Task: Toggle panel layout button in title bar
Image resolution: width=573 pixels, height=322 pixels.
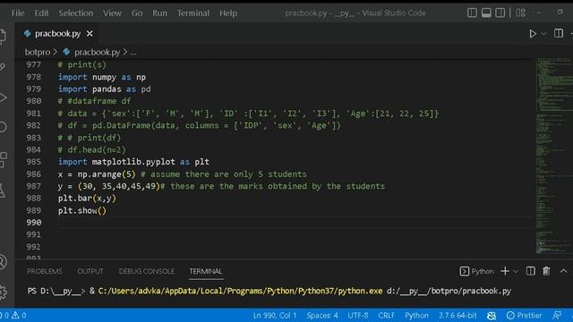Action: click(486, 13)
